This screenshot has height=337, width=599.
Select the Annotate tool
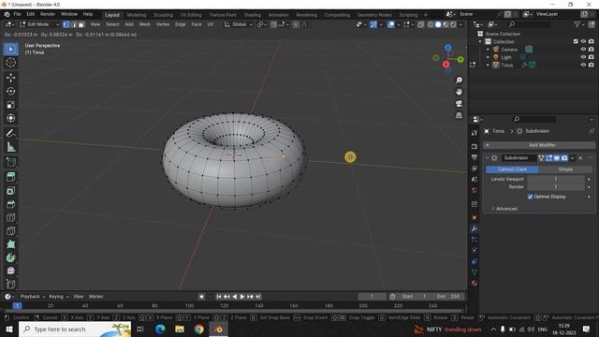(x=10, y=133)
